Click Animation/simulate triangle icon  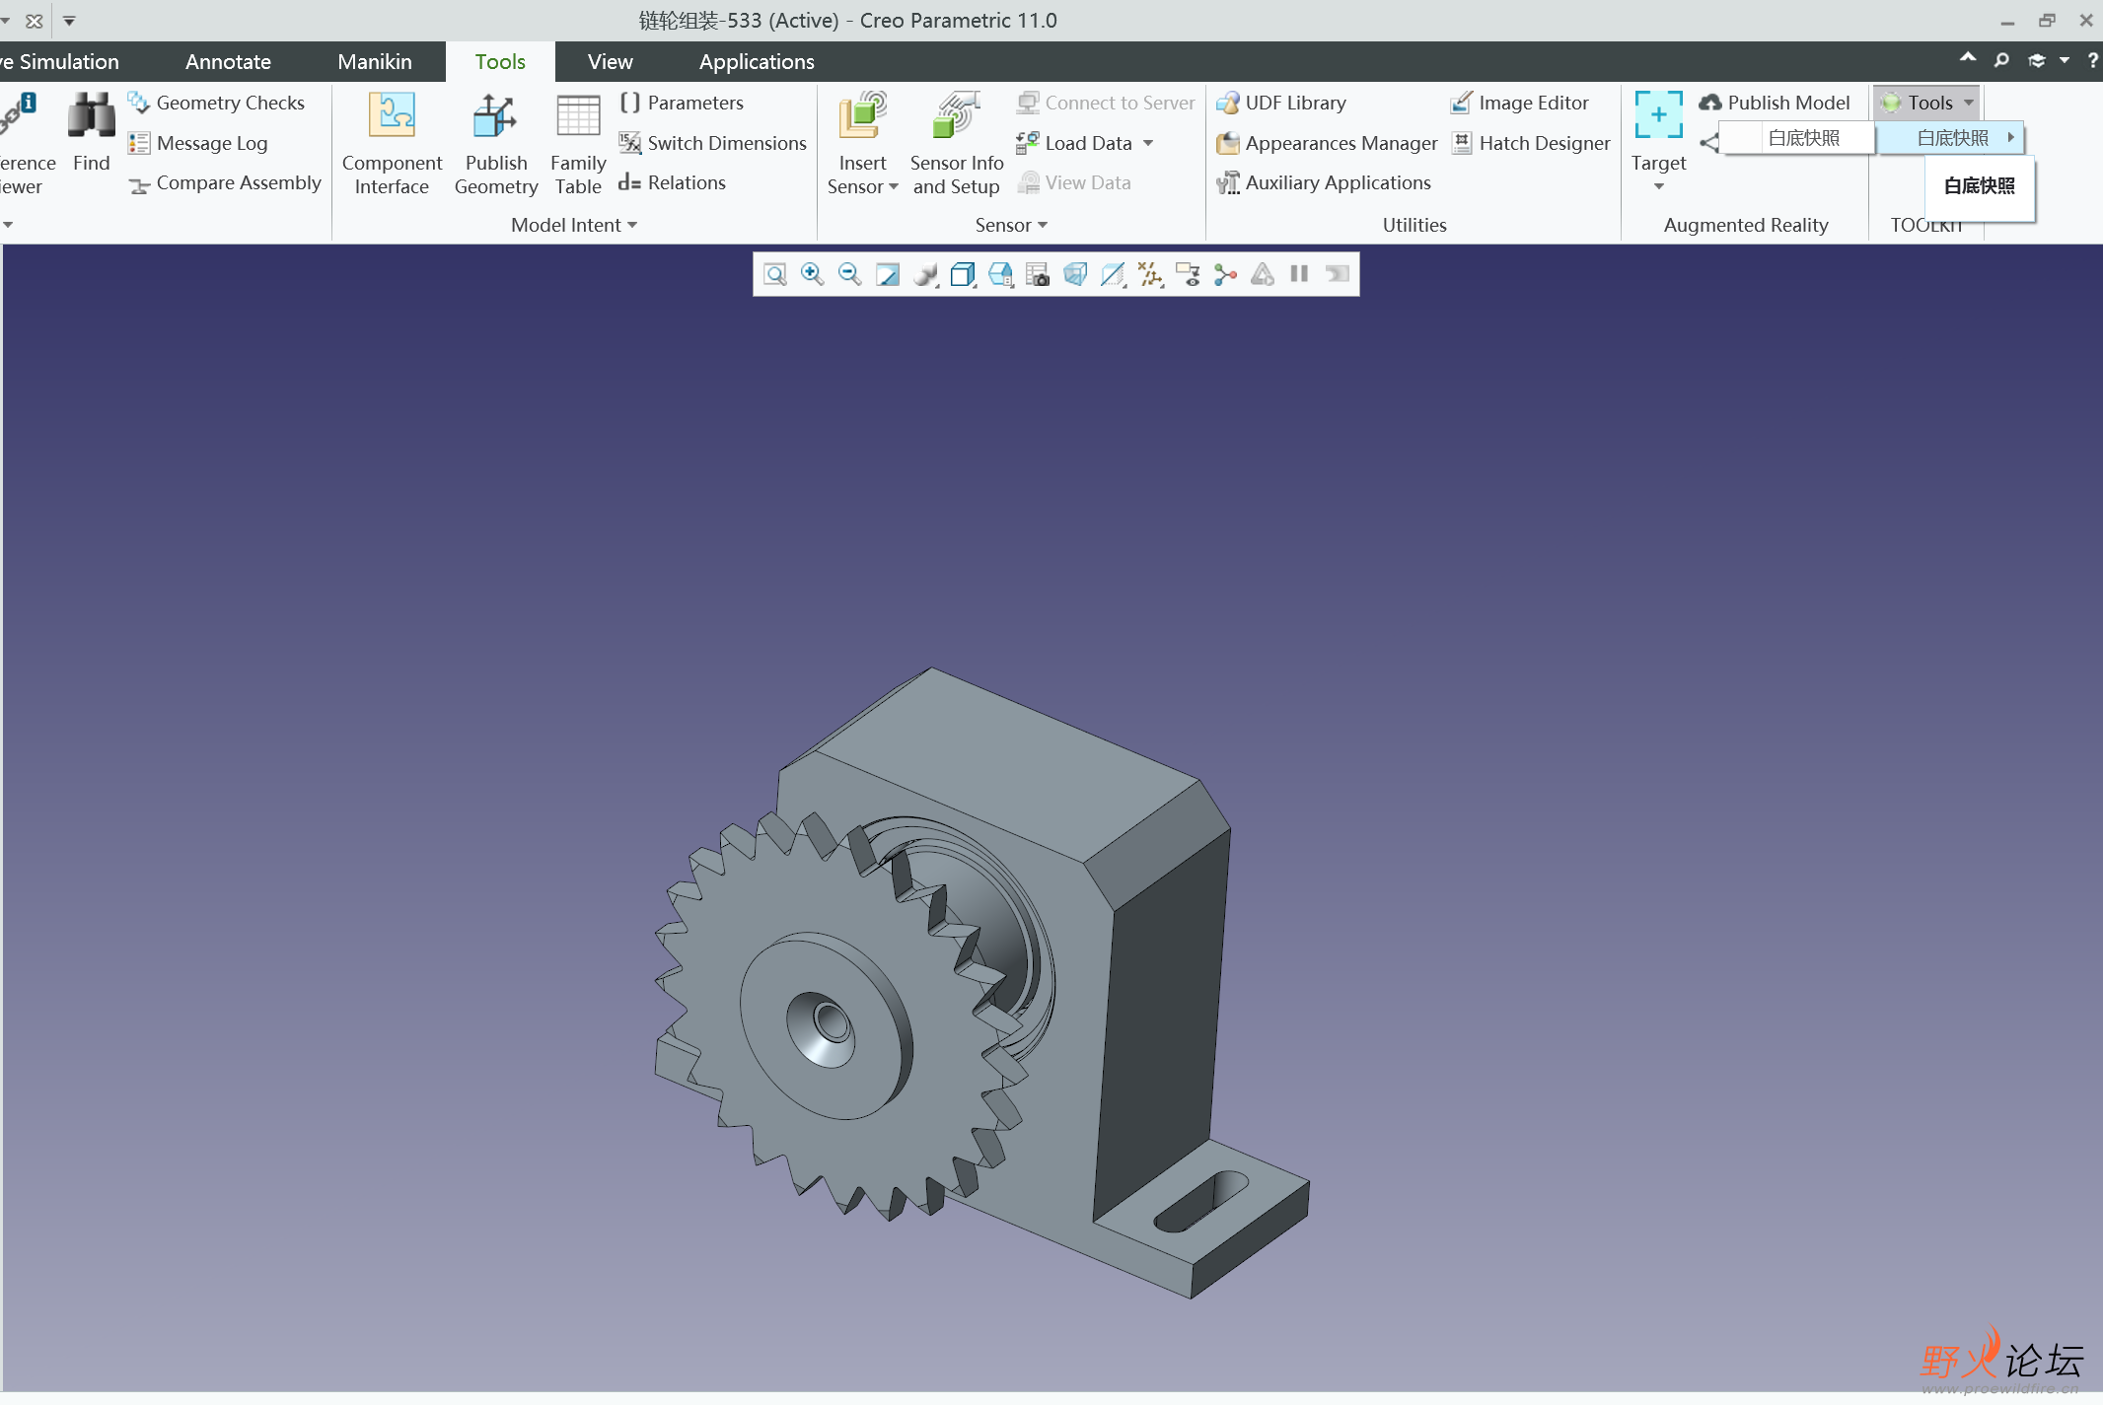[x=1263, y=274]
